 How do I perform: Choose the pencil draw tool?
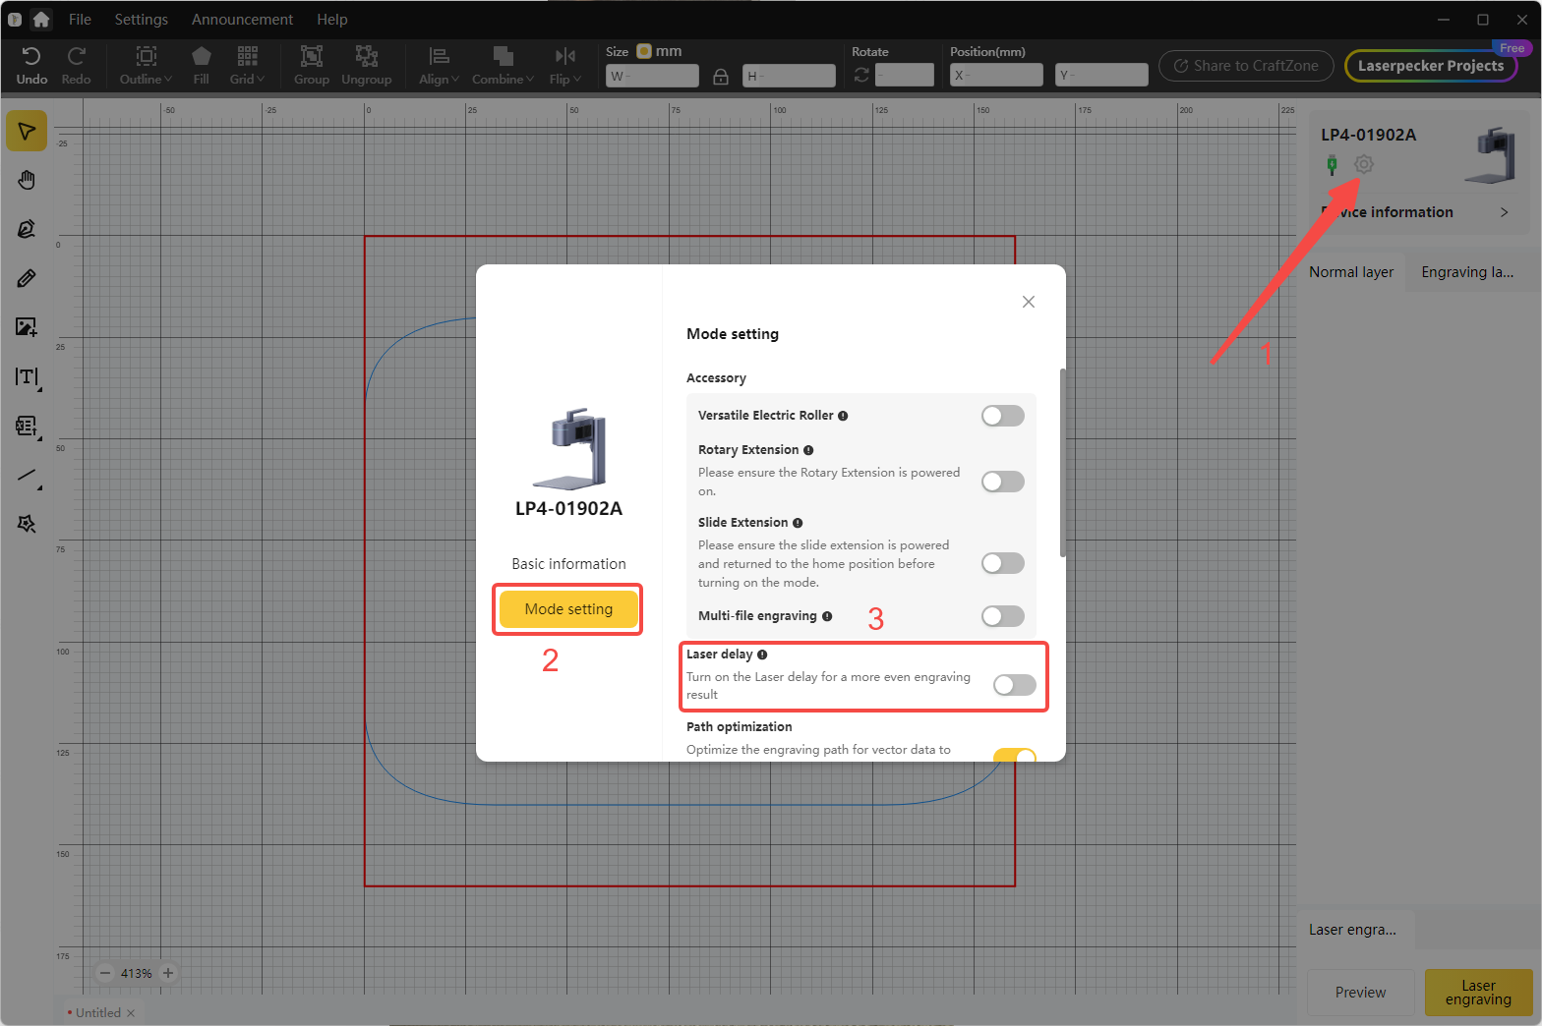click(x=27, y=278)
